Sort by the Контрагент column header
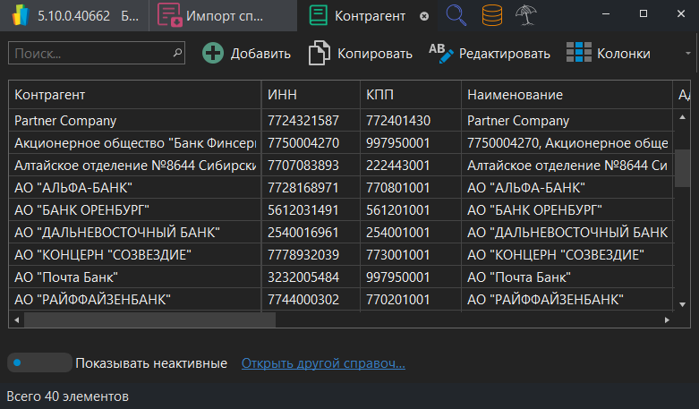The image size is (699, 409). 134,95
